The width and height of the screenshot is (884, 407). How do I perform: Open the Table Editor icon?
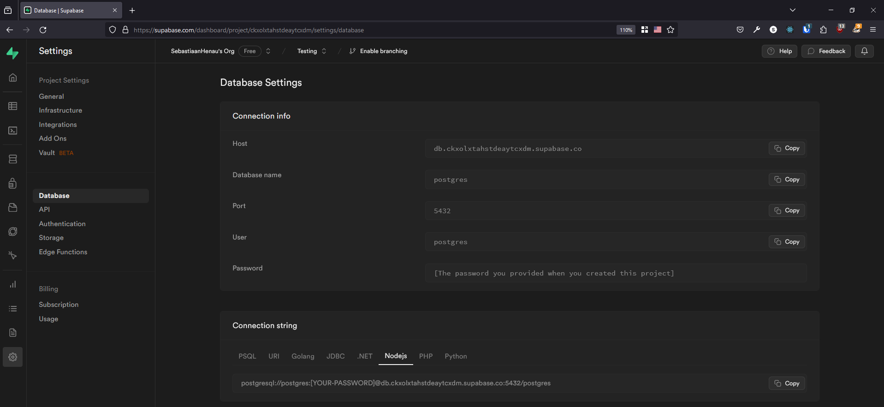point(13,106)
